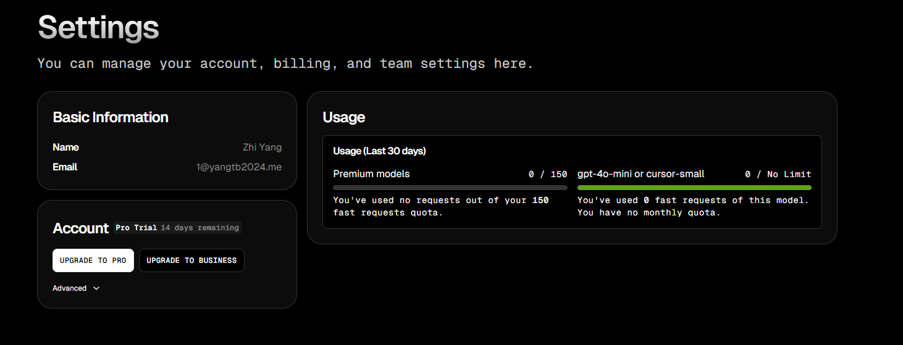The width and height of the screenshot is (903, 345).
Task: Click the Upgrade to Pro button
Action: click(x=93, y=260)
